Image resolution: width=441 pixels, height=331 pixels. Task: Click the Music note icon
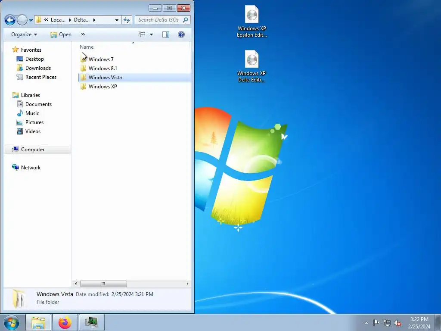click(x=20, y=113)
